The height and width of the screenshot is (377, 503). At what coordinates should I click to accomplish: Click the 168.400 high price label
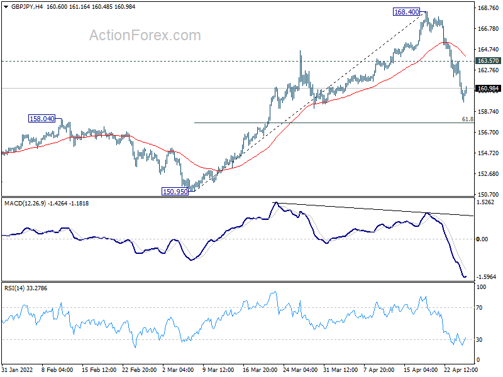coord(406,12)
